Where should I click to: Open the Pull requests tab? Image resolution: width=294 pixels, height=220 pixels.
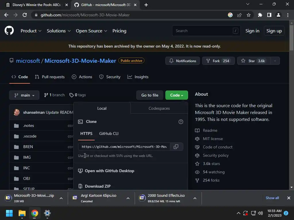click(50, 77)
